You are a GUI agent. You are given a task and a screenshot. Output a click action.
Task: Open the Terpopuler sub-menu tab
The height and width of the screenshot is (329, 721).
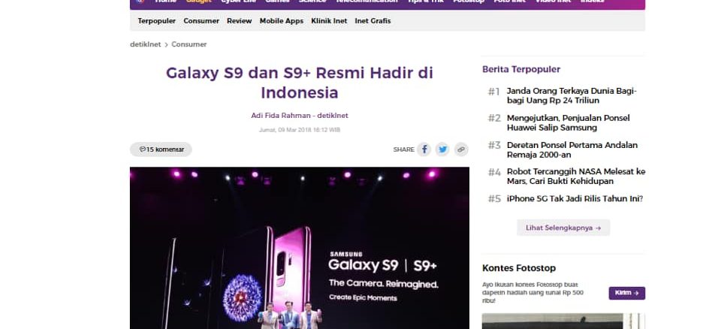coord(156,21)
